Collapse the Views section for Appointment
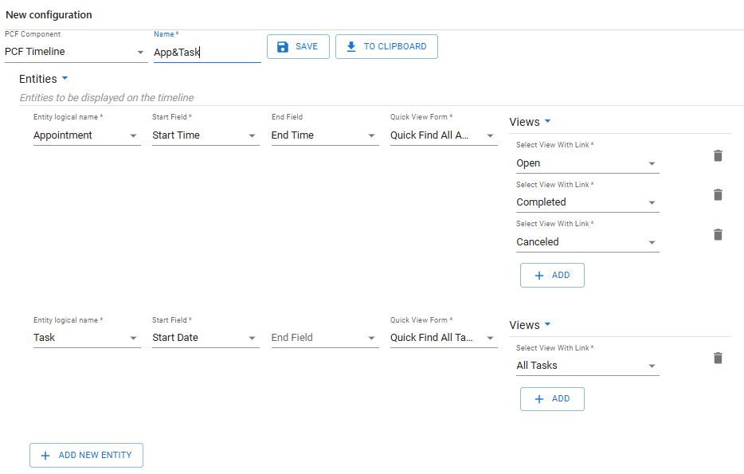The image size is (744, 474). [547, 121]
